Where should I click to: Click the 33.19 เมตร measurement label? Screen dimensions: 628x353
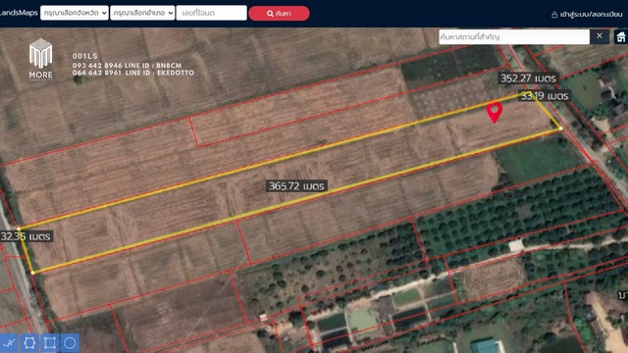tap(545, 96)
